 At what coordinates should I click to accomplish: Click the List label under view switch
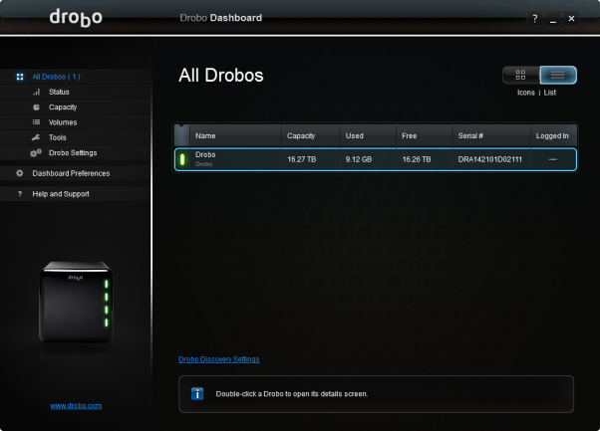[550, 93]
